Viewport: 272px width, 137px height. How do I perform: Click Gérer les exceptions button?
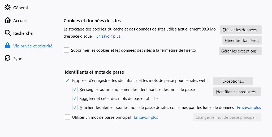tap(240, 51)
